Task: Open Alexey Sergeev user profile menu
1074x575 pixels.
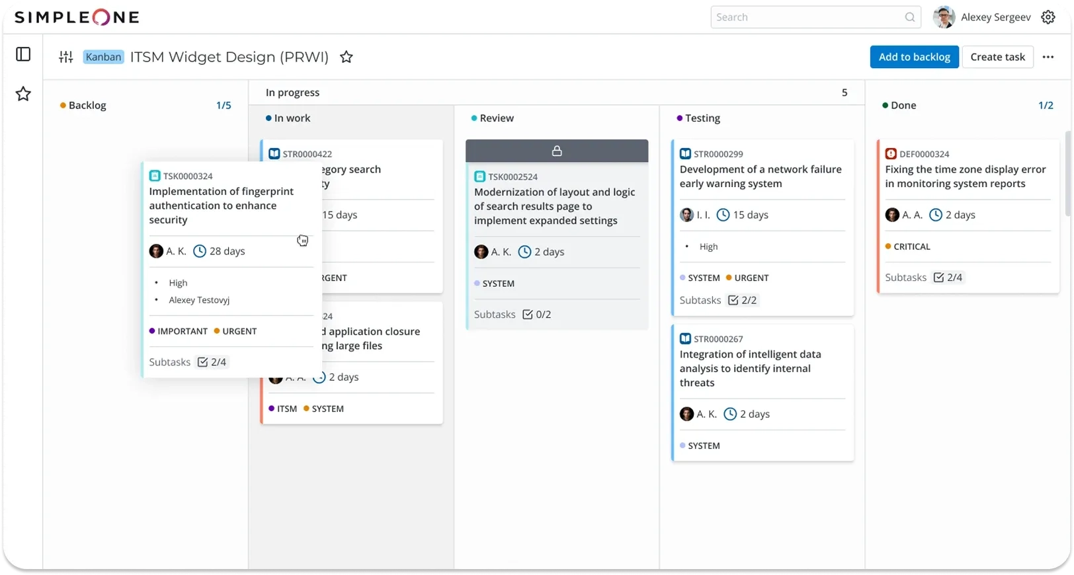Action: (x=981, y=17)
